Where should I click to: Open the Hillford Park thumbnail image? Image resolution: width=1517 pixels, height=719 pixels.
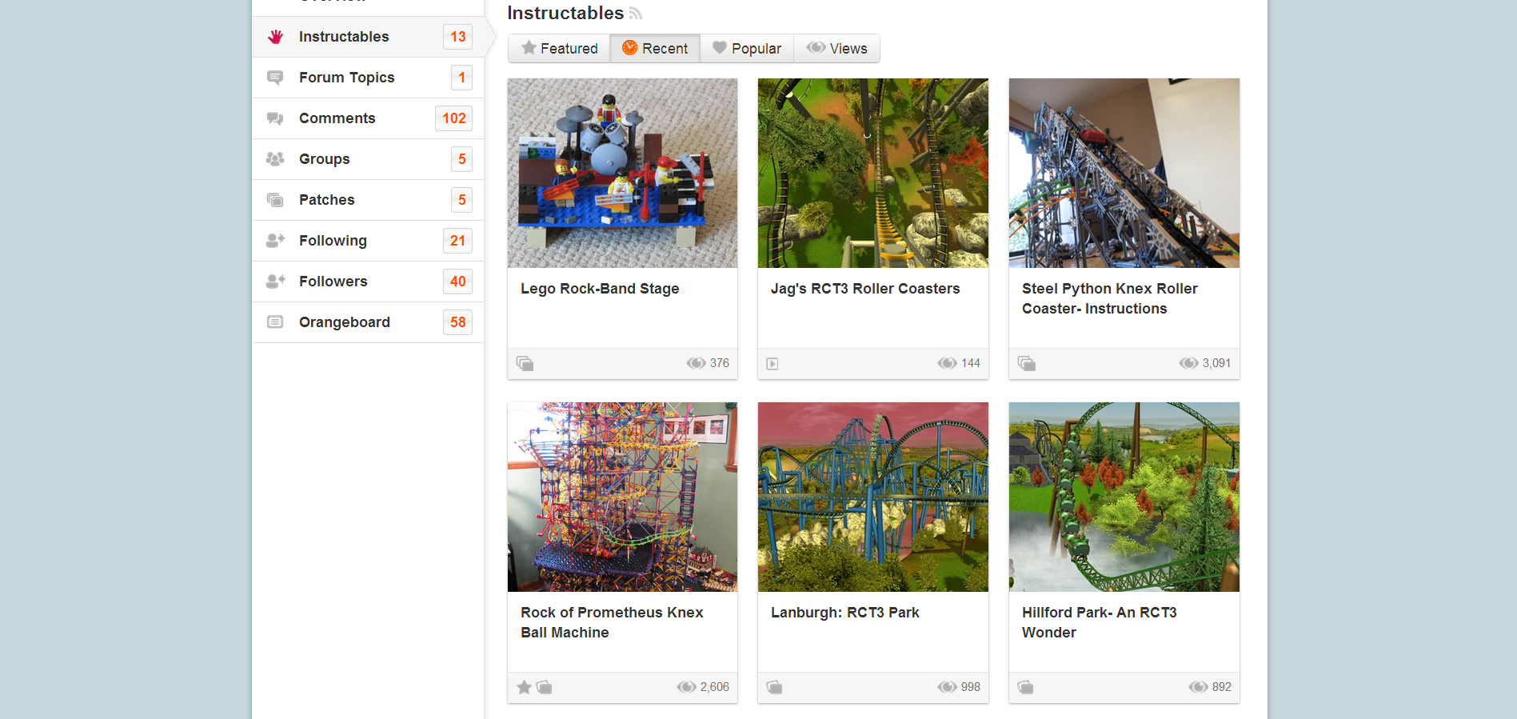tap(1124, 497)
